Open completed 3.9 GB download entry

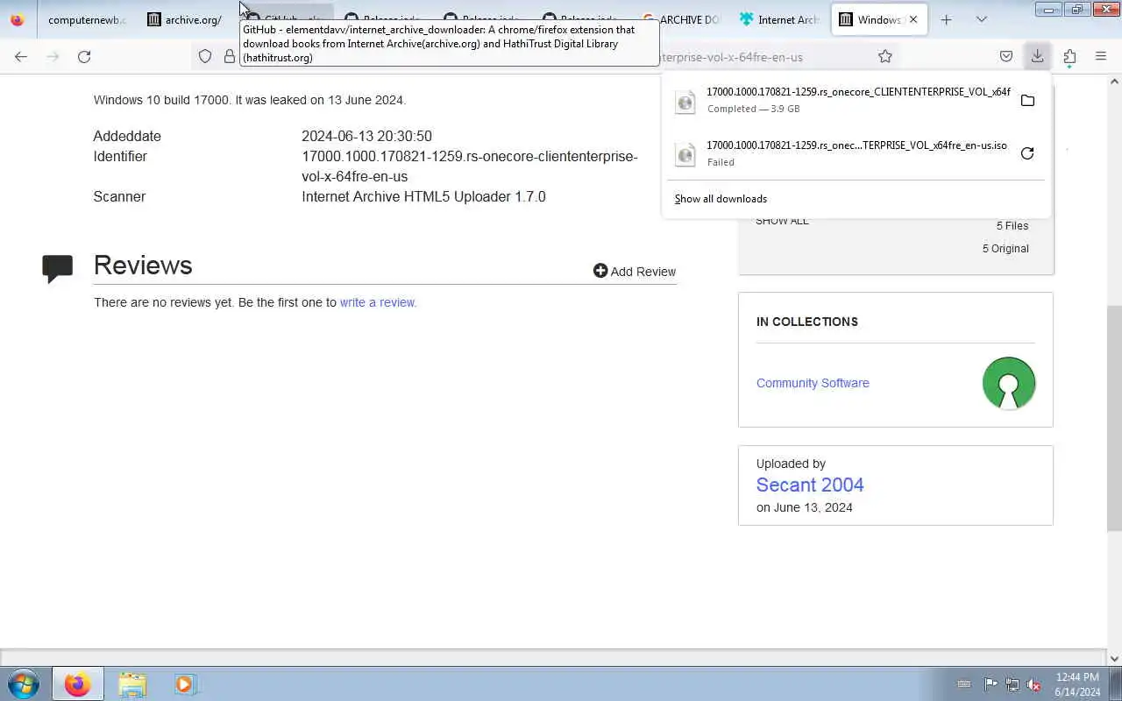click(841, 100)
